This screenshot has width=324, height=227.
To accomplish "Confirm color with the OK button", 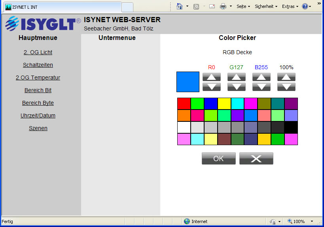I will pos(218,159).
